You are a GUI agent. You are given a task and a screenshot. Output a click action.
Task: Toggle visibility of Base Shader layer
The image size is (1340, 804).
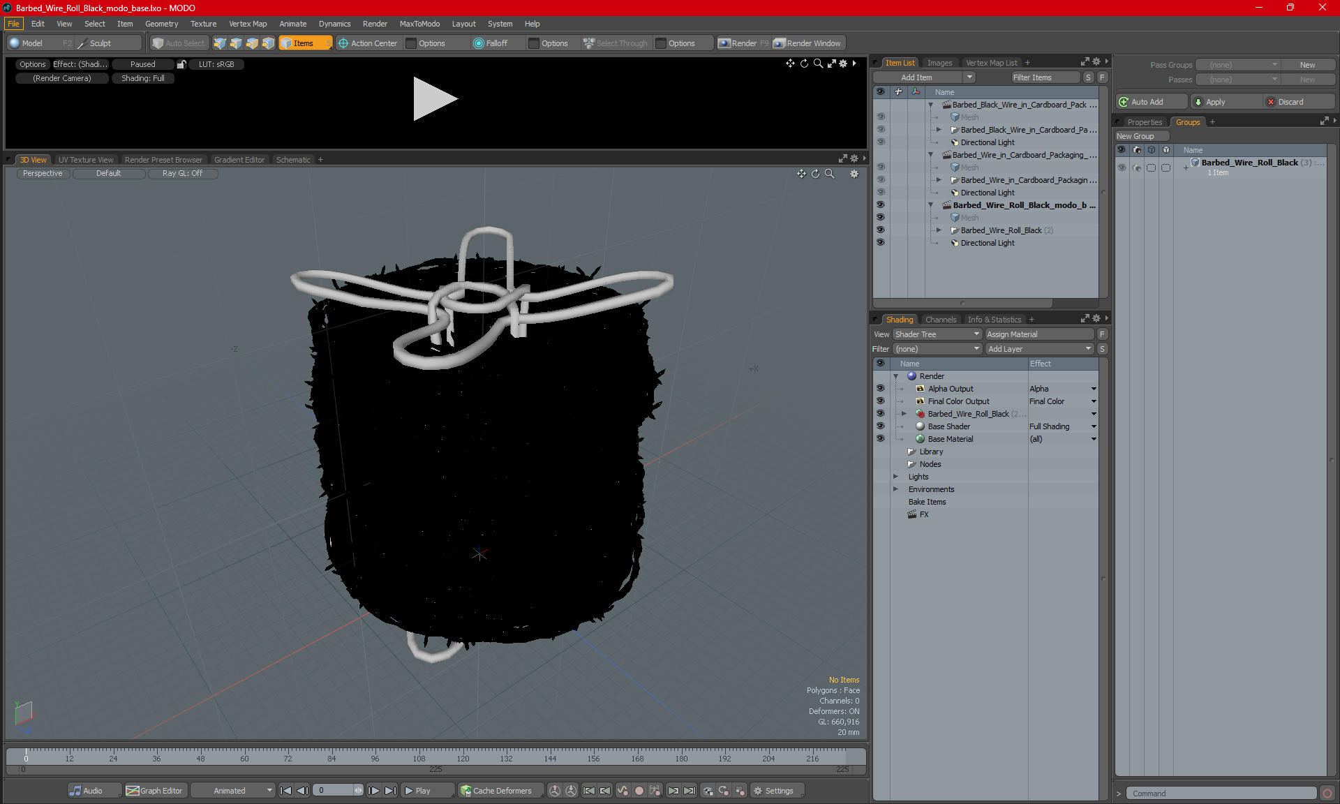(880, 426)
